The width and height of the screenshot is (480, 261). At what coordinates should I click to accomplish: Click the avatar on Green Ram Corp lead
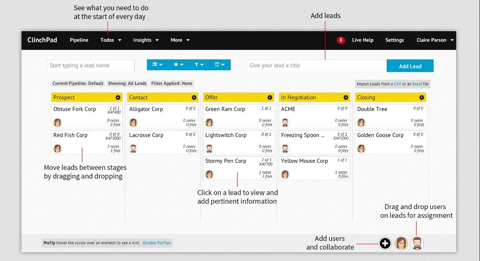pos(209,123)
